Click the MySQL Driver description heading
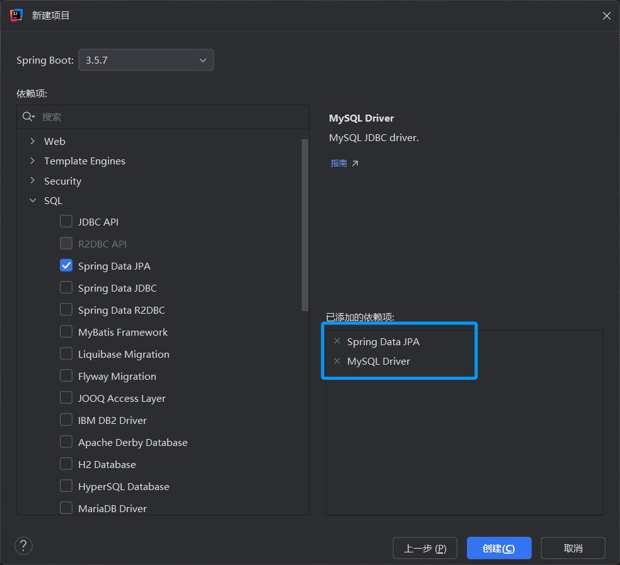 point(362,118)
